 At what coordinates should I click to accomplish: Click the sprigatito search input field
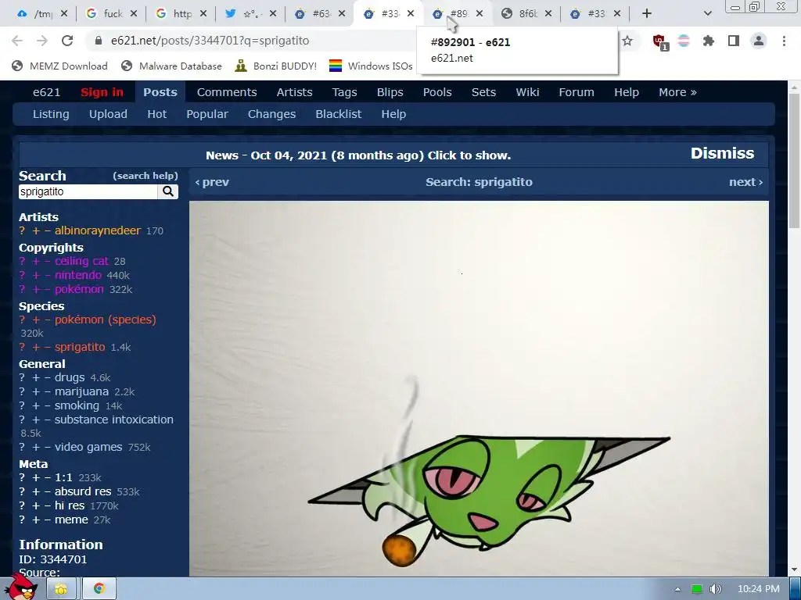click(x=88, y=192)
